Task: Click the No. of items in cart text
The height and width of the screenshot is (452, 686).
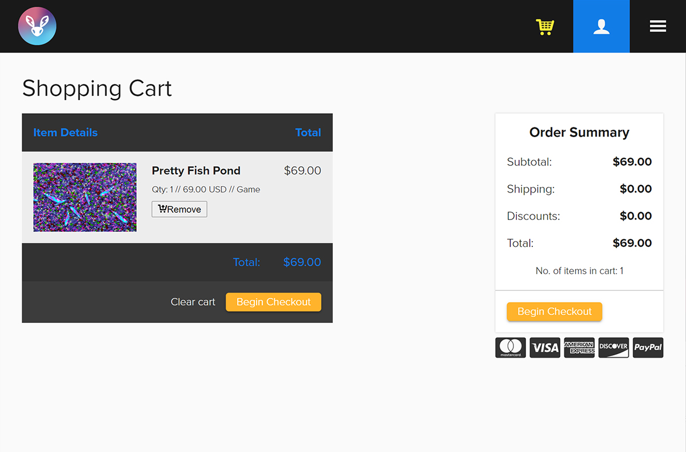Action: (579, 270)
